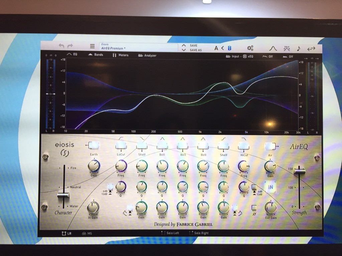Image resolution: width=342 pixels, height=256 pixels.
Task: Toggle the phase invert checkbox
Action: pos(254,207)
